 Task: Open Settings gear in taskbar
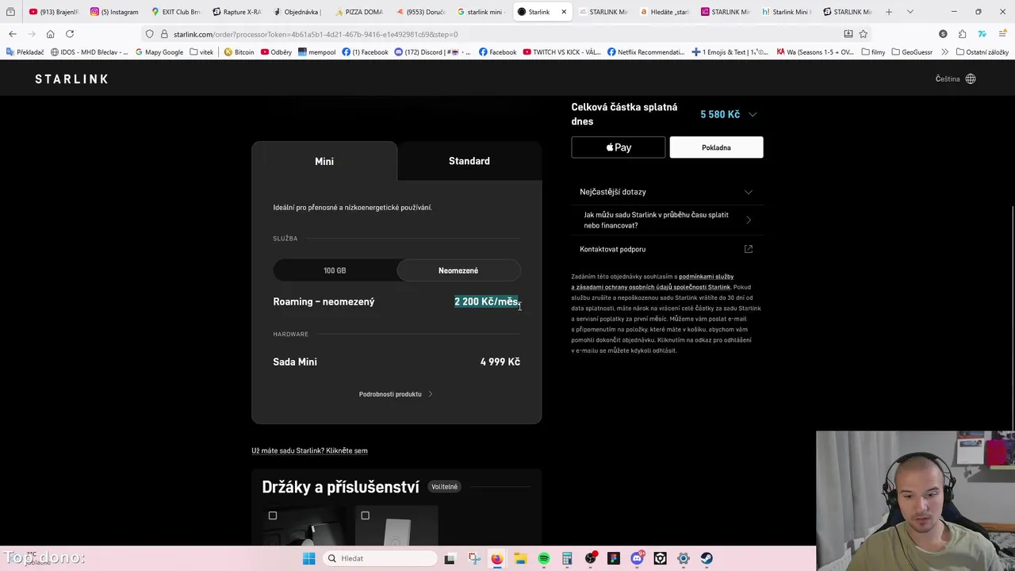(684, 558)
